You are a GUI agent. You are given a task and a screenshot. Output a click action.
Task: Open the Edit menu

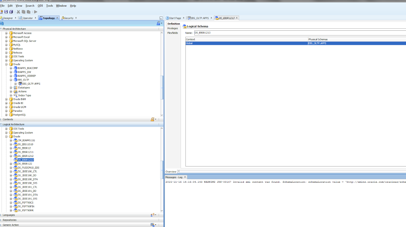click(x=10, y=6)
